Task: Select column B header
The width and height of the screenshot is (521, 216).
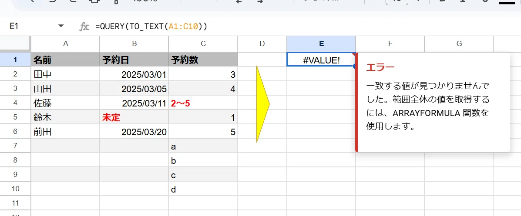Action: tap(134, 43)
